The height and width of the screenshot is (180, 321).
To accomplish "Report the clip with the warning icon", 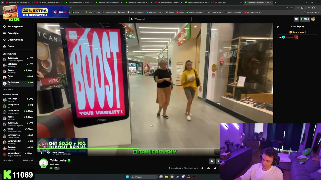I will [x=215, y=168].
